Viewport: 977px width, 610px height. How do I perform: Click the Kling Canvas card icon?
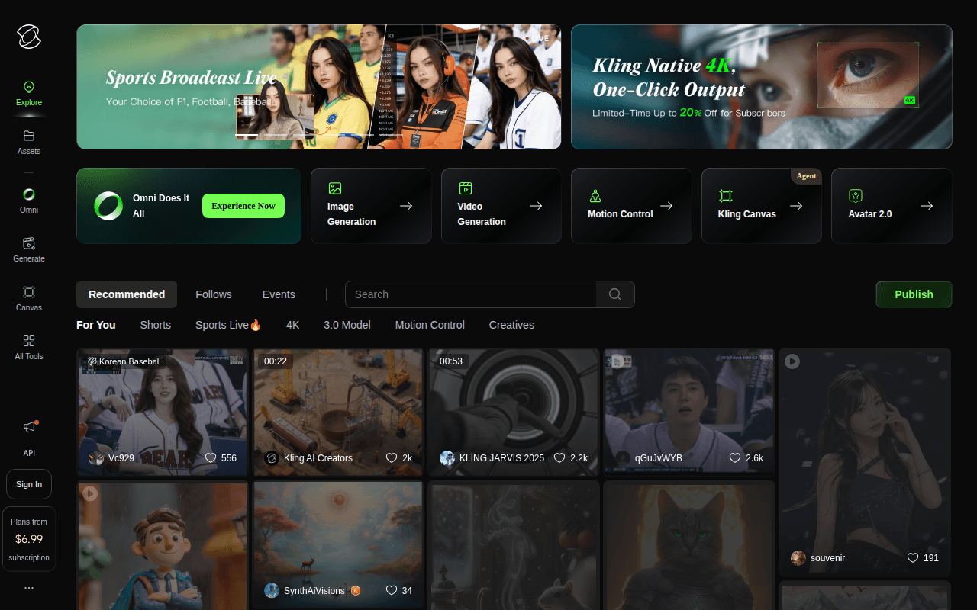pyautogui.click(x=725, y=196)
